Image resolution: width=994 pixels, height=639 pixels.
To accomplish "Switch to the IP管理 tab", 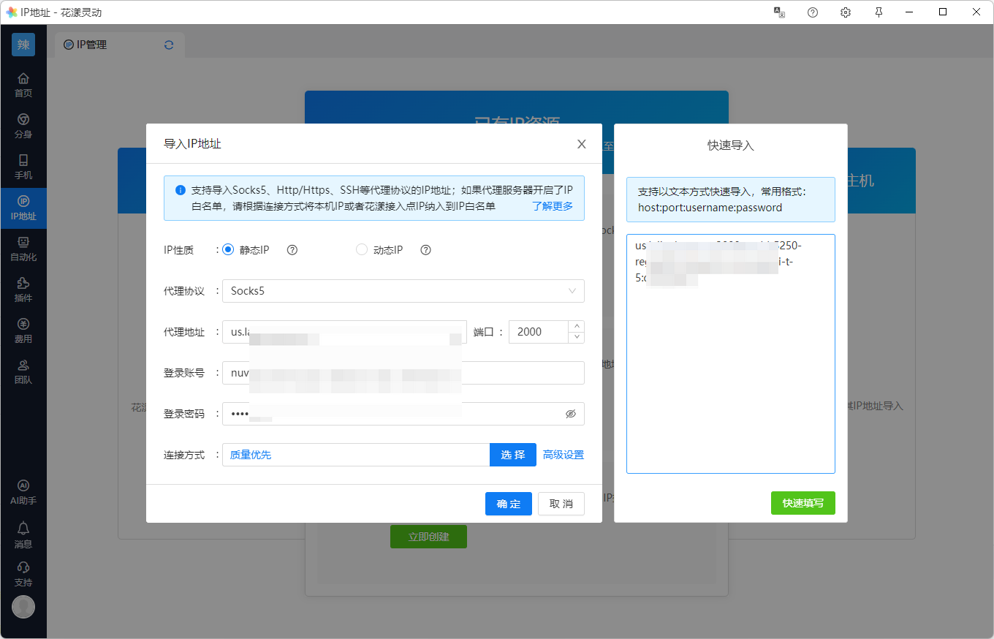I will point(91,45).
